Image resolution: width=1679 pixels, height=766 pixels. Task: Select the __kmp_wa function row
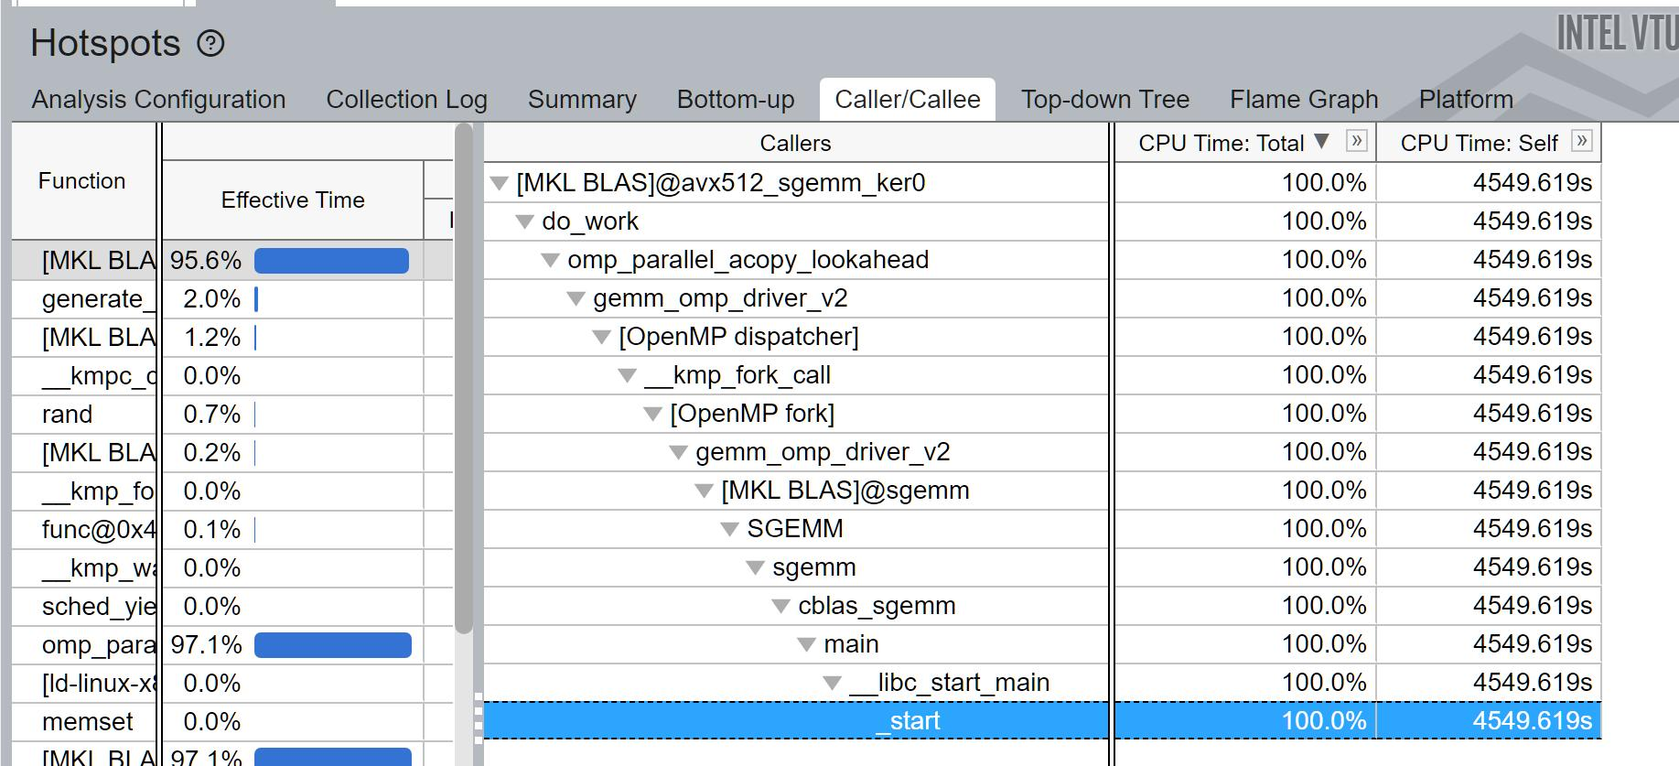[x=84, y=568]
